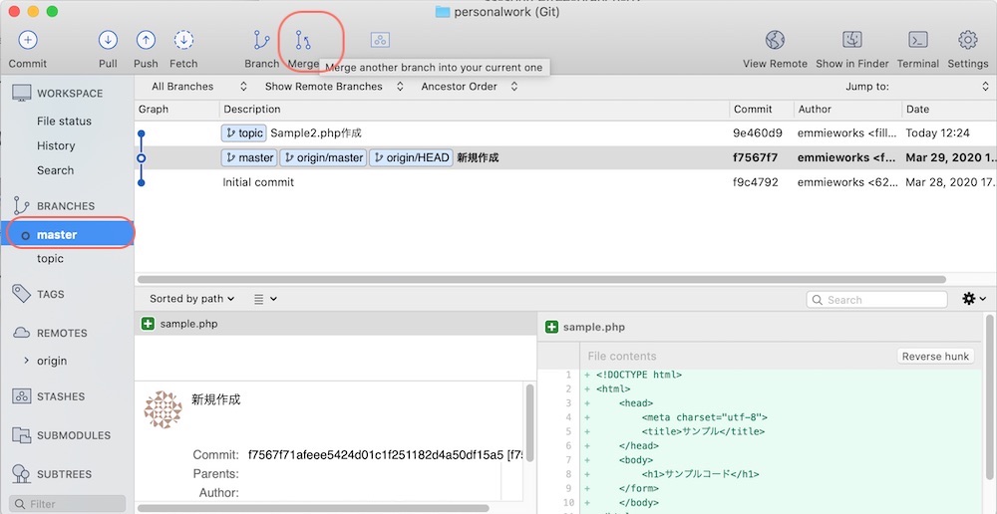
Task: Click the Graph column header
Action: point(176,110)
